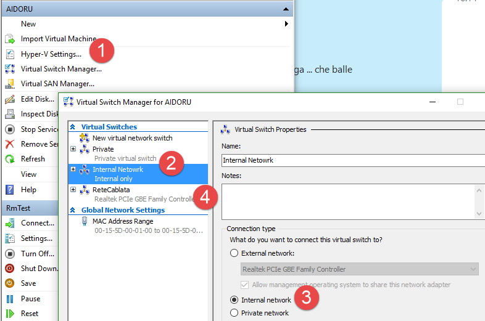This screenshot has height=321, width=485.
Task: Select the Private network radio button
Action: click(x=234, y=313)
